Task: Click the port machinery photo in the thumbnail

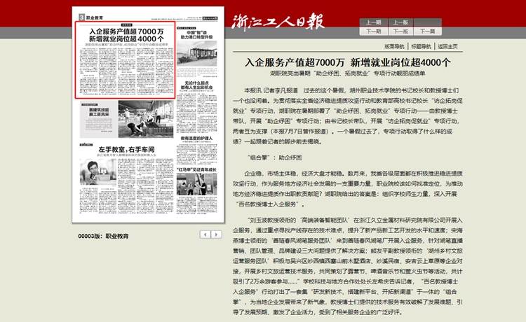Action: [x=197, y=54]
